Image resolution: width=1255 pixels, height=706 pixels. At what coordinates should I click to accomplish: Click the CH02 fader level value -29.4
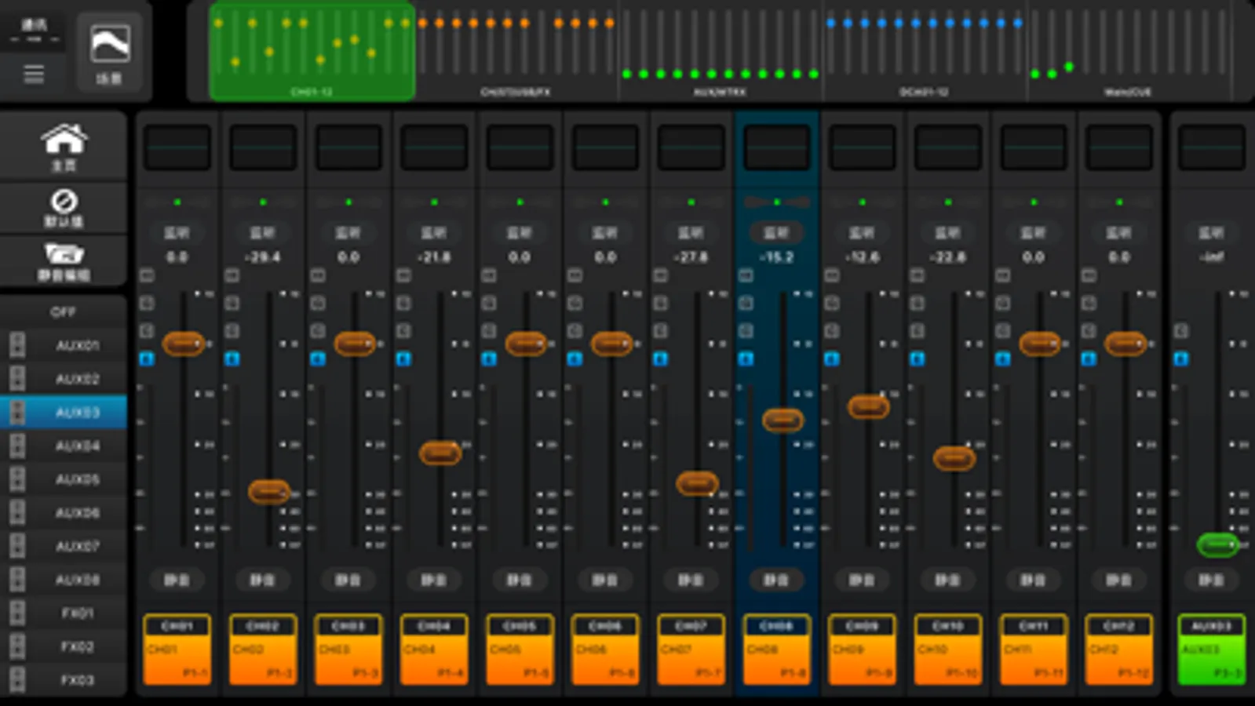(263, 257)
